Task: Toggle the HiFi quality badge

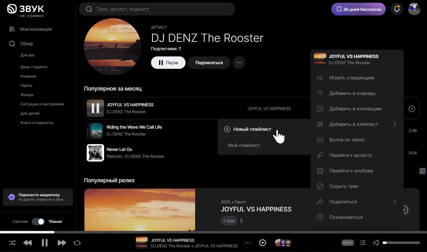Action: (x=347, y=243)
